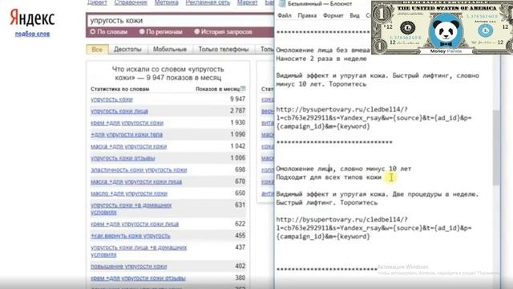Viewport: 513px width, 289px height.
Task: Switch to the 'Десктопы' tab
Action: 127,50
